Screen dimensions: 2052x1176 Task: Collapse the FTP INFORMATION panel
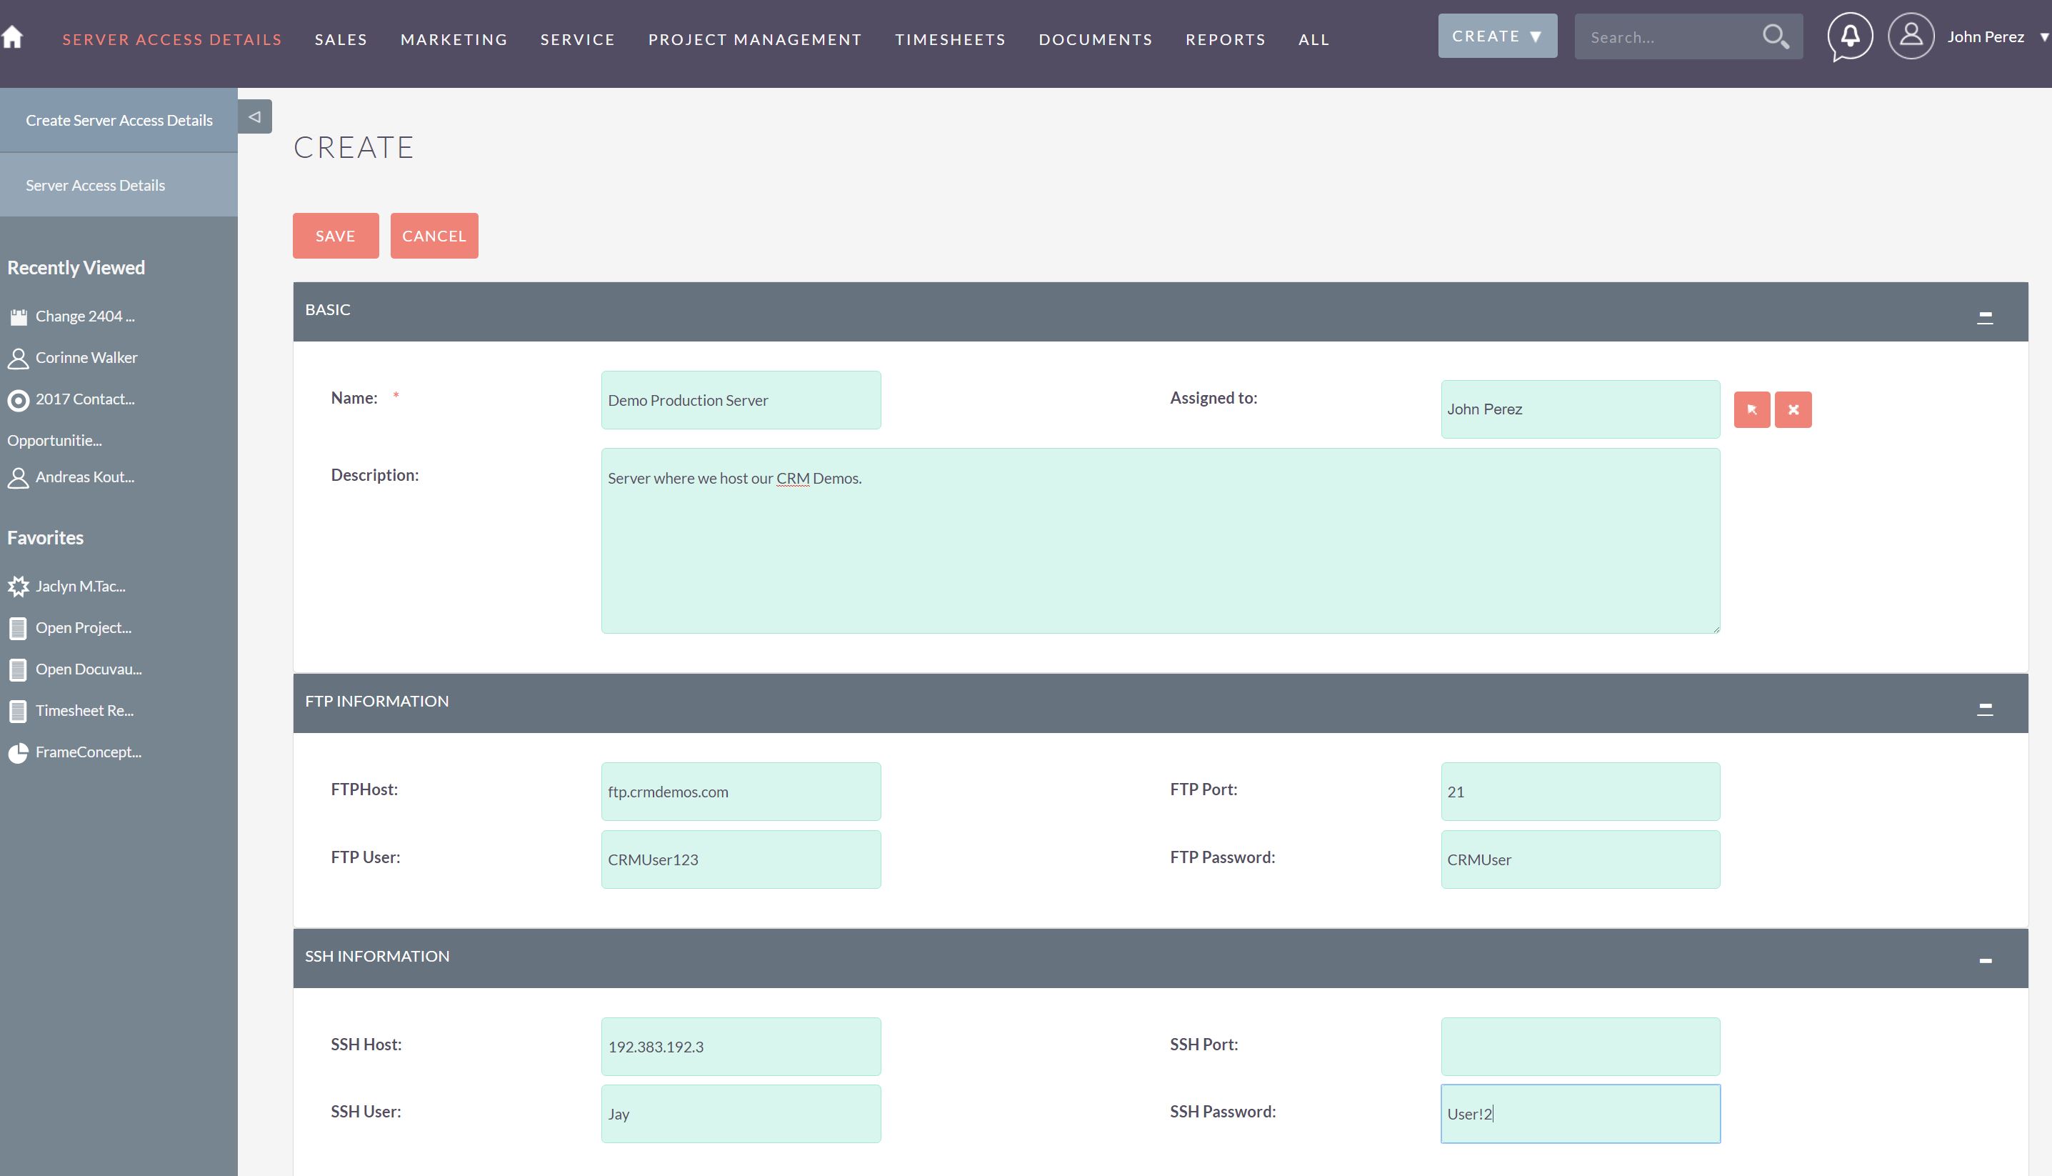coord(1985,708)
